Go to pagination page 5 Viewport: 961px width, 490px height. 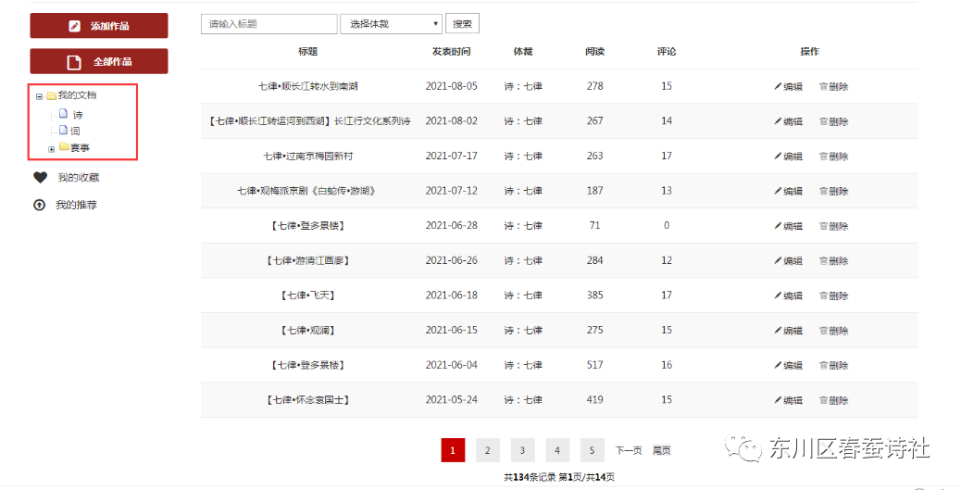tap(592, 450)
